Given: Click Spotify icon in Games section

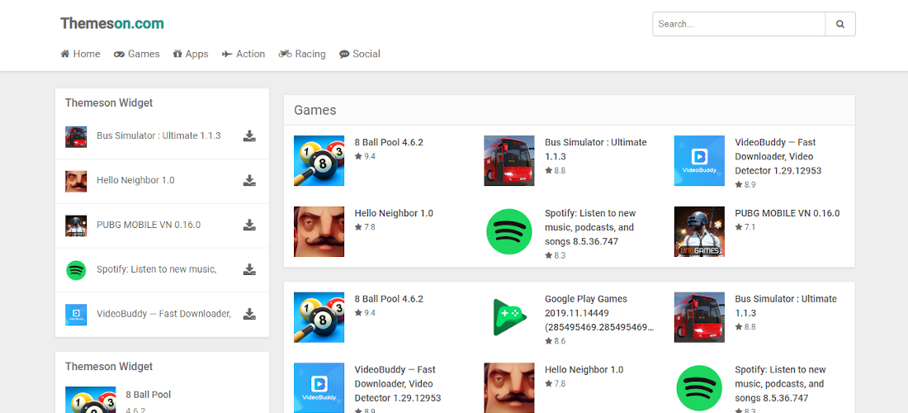Looking at the screenshot, I should pyautogui.click(x=509, y=232).
